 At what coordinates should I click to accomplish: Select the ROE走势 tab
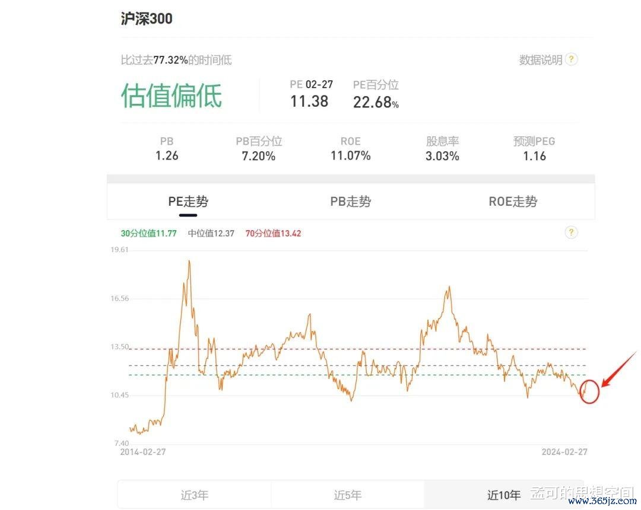513,202
